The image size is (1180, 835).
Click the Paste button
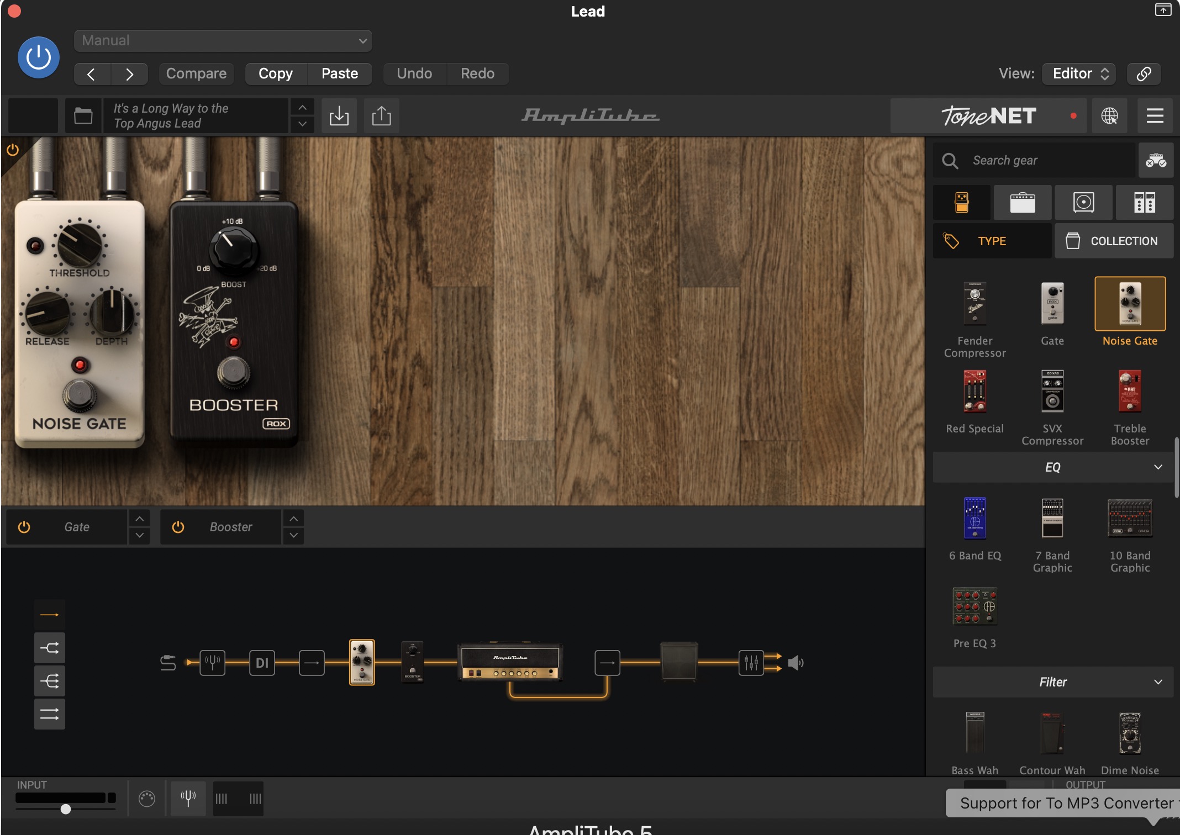pos(340,73)
